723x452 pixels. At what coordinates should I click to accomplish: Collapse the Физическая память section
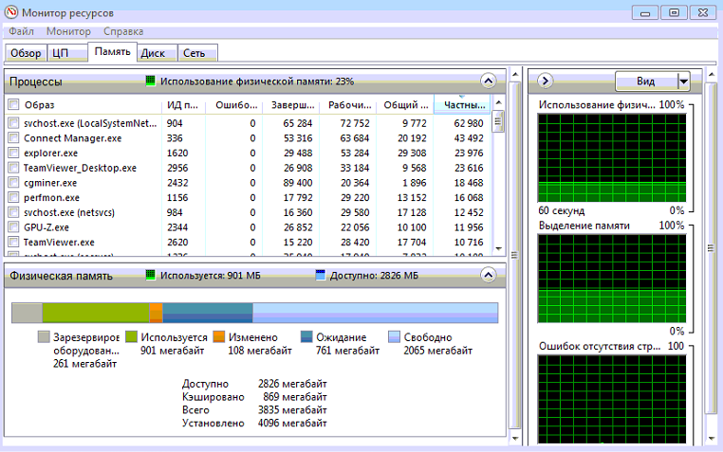point(489,276)
